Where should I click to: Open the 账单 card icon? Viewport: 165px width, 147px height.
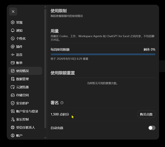13,63
